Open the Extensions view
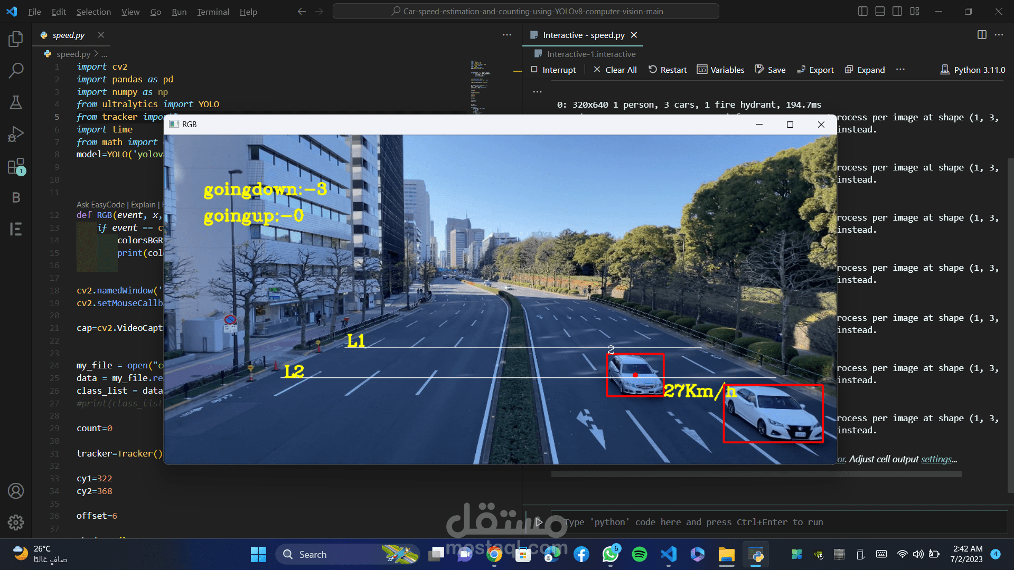Screen dimensions: 1014x570 [16, 166]
